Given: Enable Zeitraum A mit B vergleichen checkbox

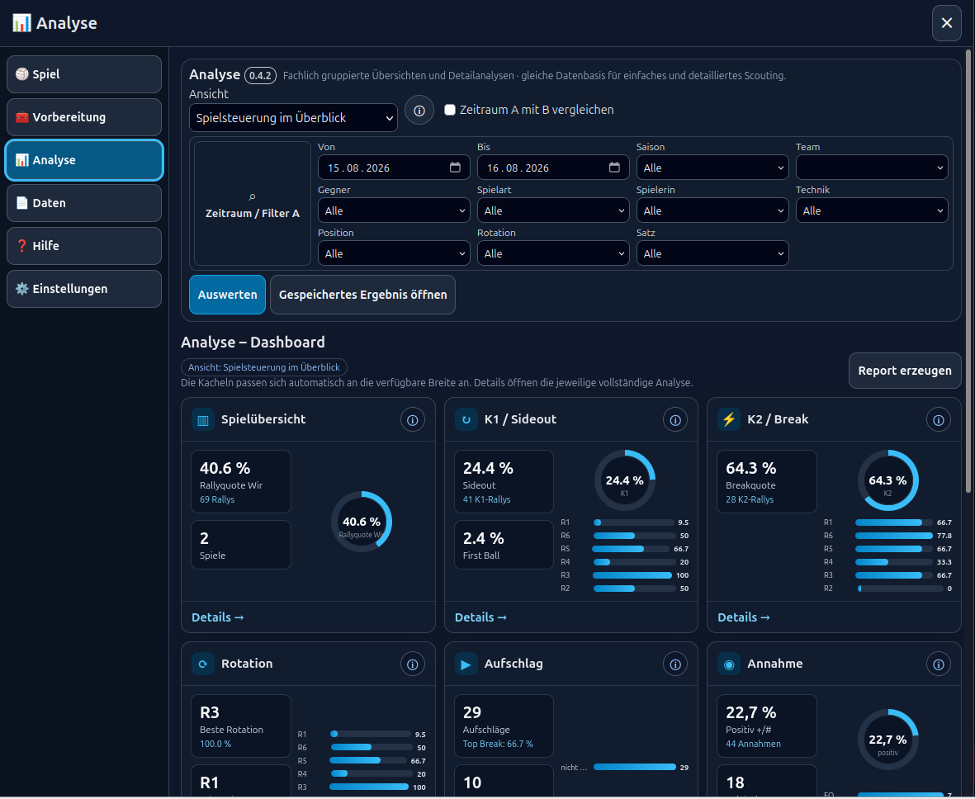Looking at the screenshot, I should pos(450,110).
